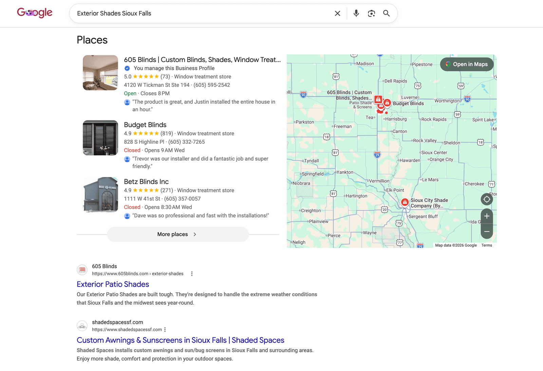Select the Sioux City Shade Company map pin

click(405, 202)
